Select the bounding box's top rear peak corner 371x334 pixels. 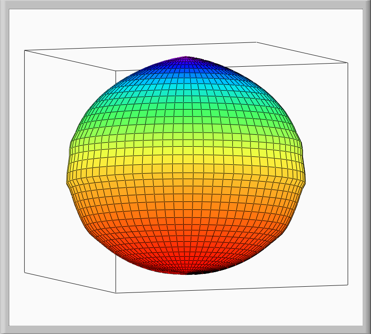pyautogui.click(x=256, y=42)
